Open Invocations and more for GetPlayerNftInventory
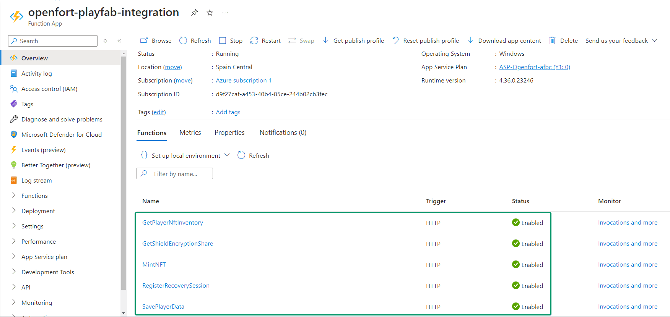Screen dimensions: 670x317 [628, 223]
